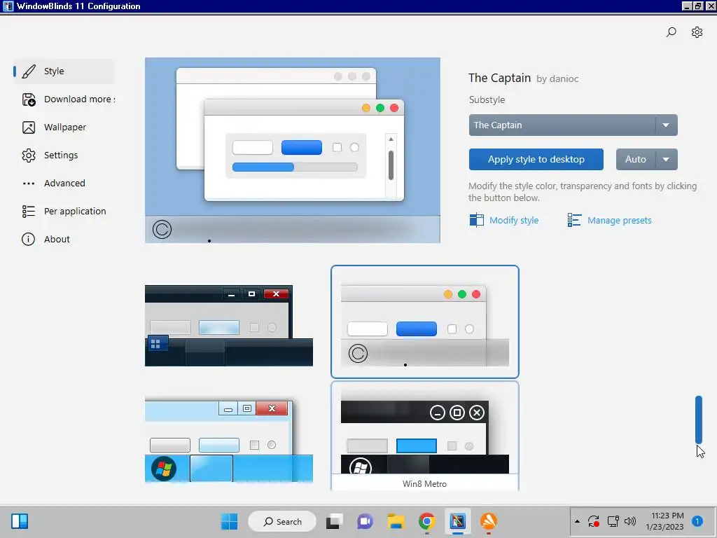The image size is (717, 538).
Task: Open the About page
Action: coord(64,240)
